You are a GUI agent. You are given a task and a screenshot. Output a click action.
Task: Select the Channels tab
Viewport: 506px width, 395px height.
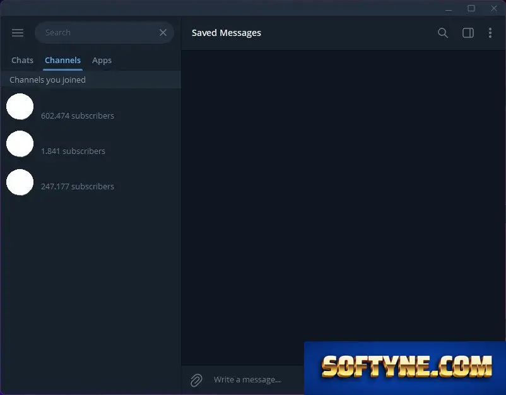(62, 61)
